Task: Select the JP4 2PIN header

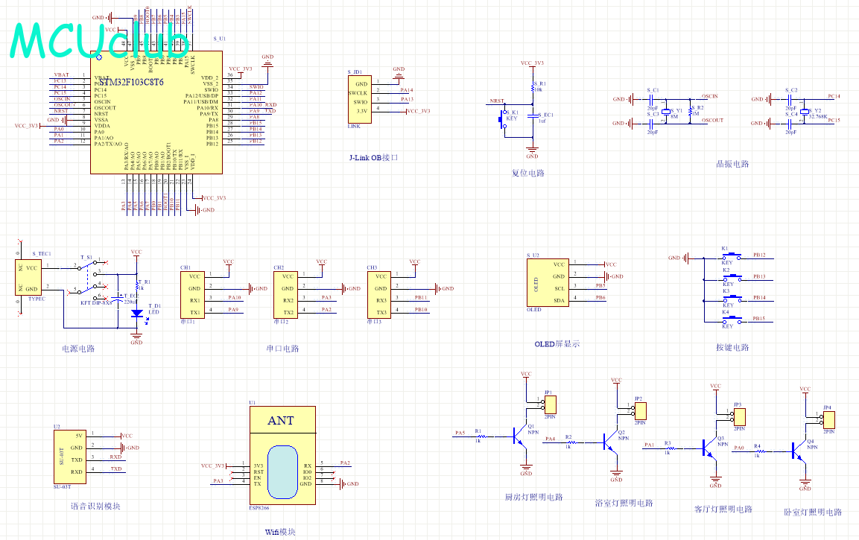Action: (x=829, y=420)
